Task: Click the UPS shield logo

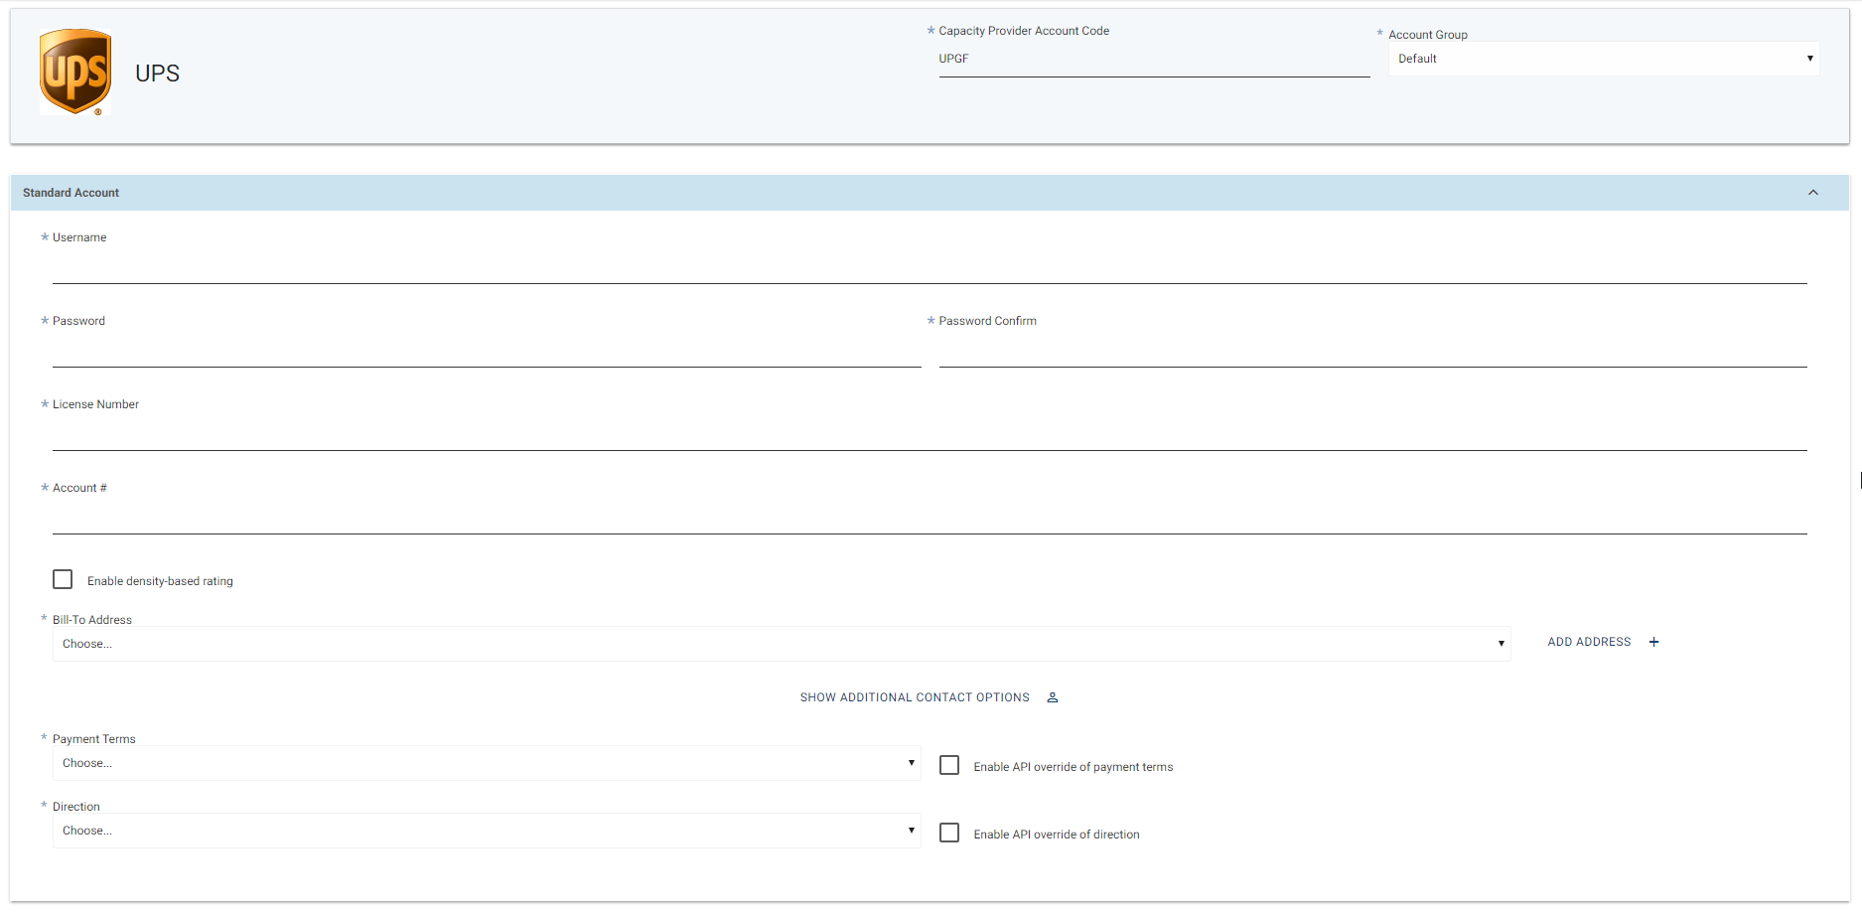Action: pyautogui.click(x=75, y=72)
